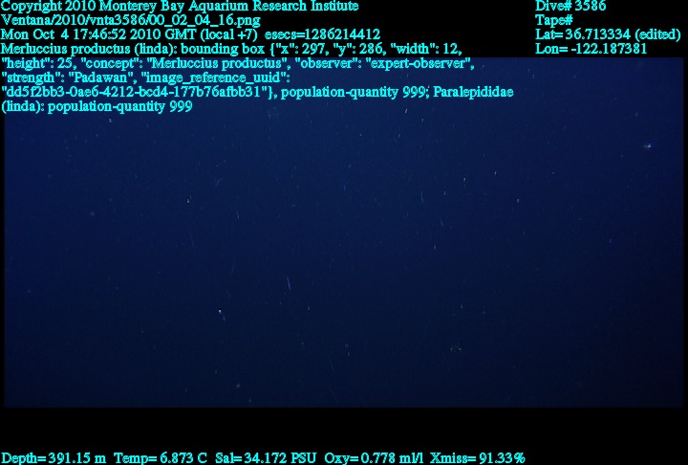The height and width of the screenshot is (465, 688).
Task: Click the Paralepididae annotation word
Action: click(x=473, y=92)
